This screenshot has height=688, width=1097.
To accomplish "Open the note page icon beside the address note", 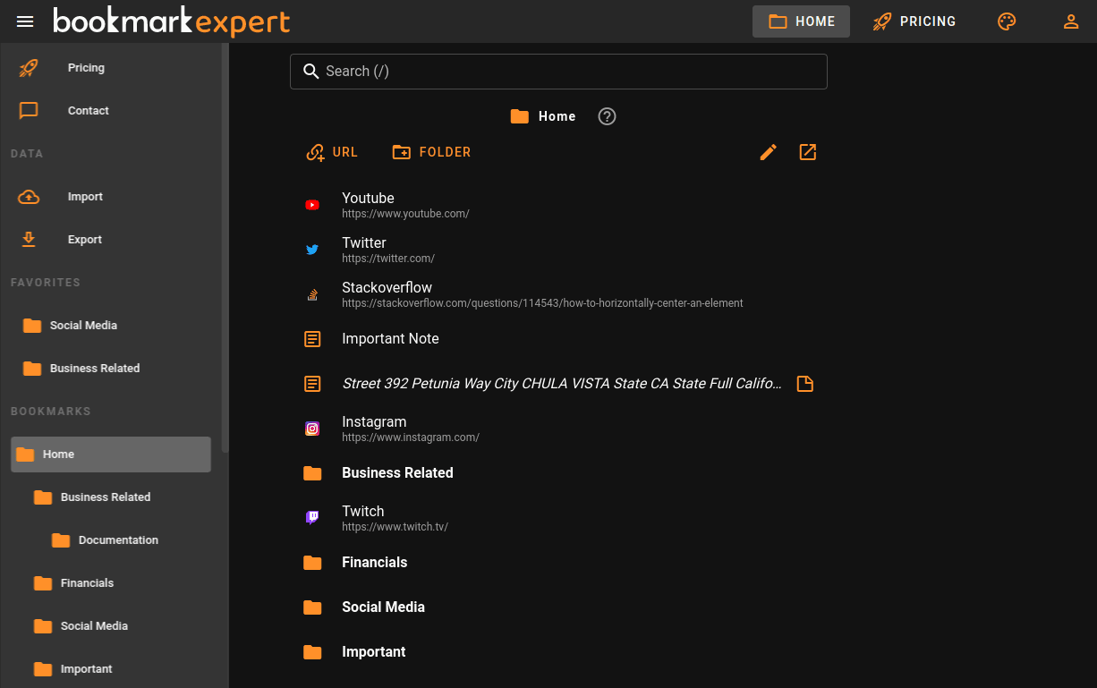I will (804, 384).
